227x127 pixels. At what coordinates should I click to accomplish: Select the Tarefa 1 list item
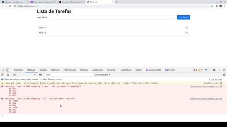[x=113, y=28]
